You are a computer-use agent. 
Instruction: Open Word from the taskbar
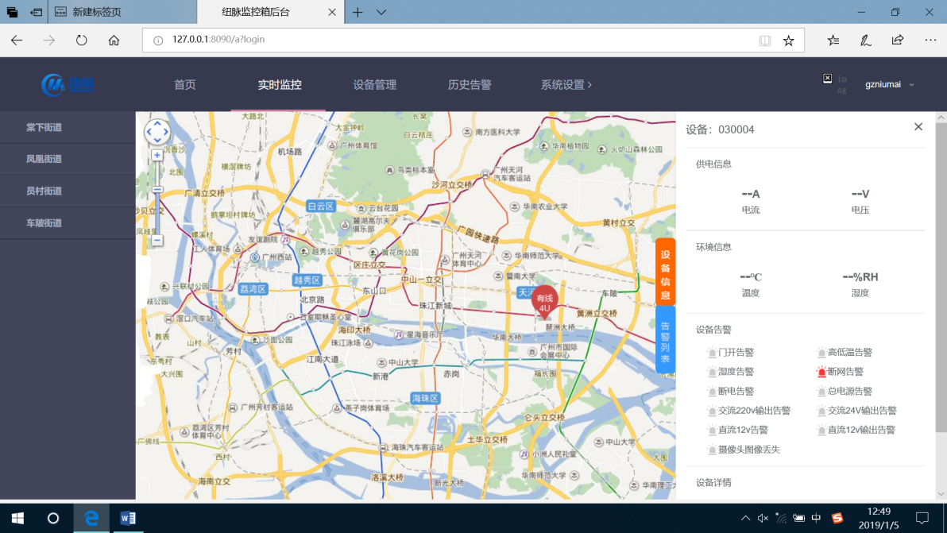[x=126, y=519]
